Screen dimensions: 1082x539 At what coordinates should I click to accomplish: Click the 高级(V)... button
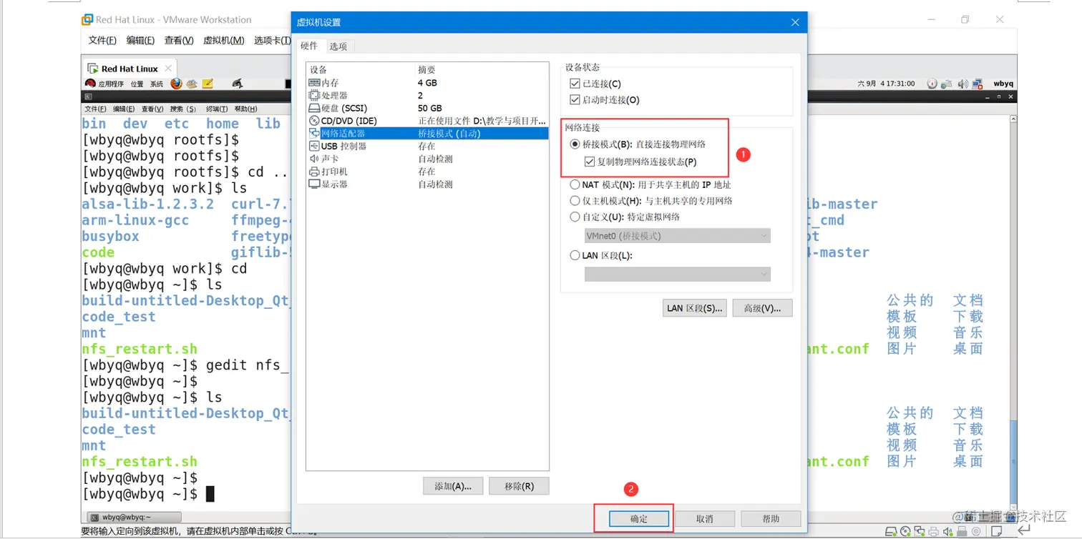point(762,308)
